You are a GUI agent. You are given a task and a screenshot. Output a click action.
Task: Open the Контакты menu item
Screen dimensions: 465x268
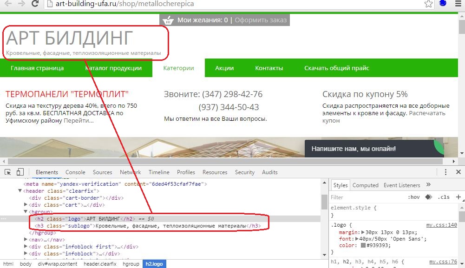(269, 68)
